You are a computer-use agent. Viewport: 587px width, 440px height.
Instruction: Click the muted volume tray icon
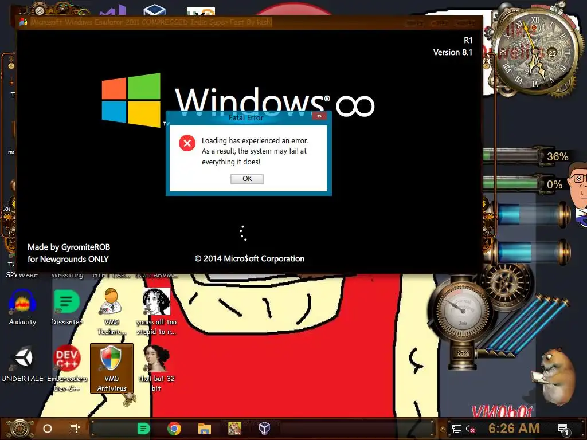tap(470, 429)
